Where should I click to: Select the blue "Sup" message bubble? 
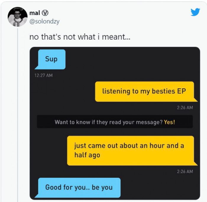51,59
